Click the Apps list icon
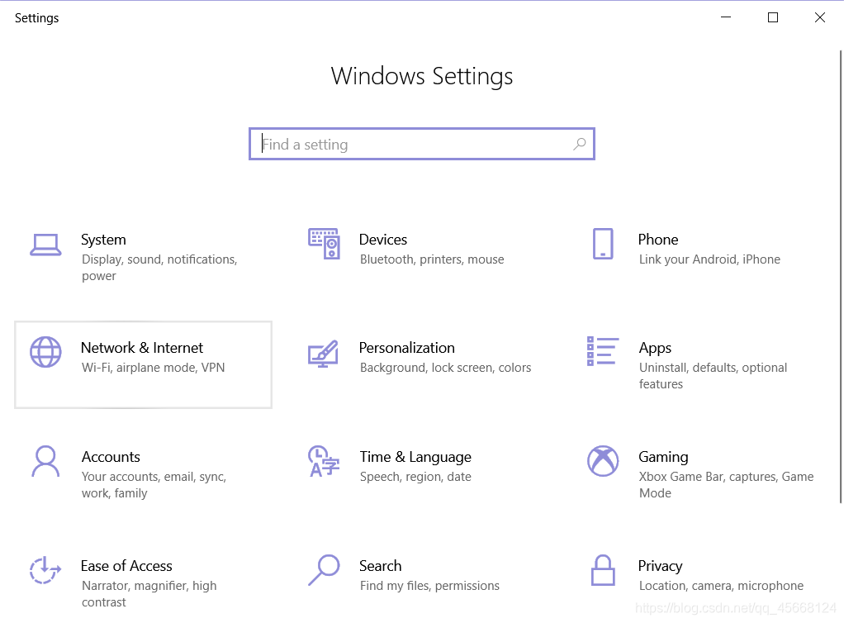The height and width of the screenshot is (623, 844). [602, 351]
